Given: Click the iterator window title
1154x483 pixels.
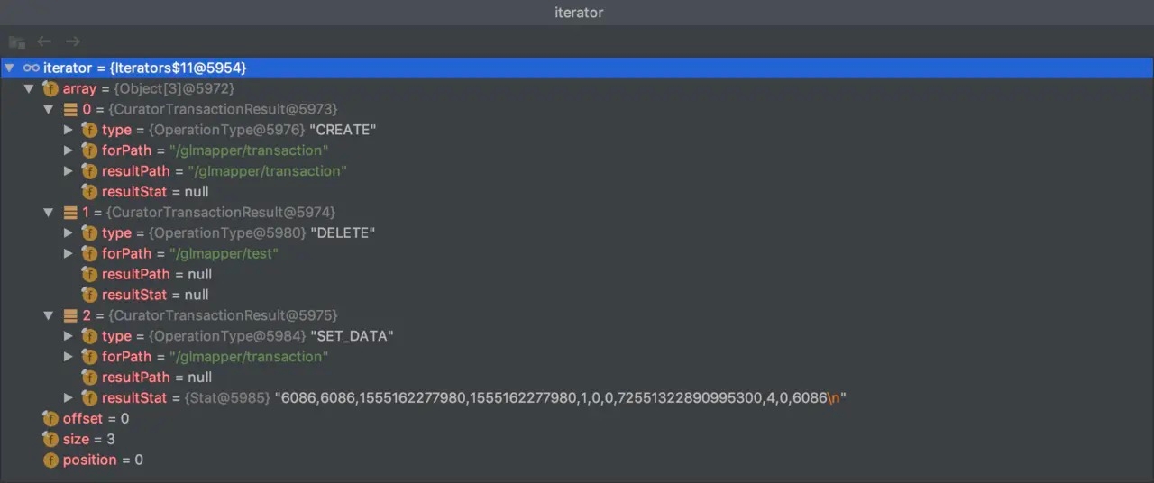Looking at the screenshot, I should click(578, 13).
